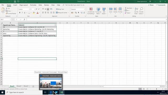This screenshot has height=95, width=168.
Task: Open Conditional Formatting menu
Action: (91, 11)
